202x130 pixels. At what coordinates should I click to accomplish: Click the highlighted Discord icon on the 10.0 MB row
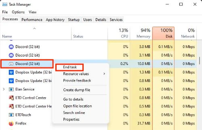click(11, 64)
